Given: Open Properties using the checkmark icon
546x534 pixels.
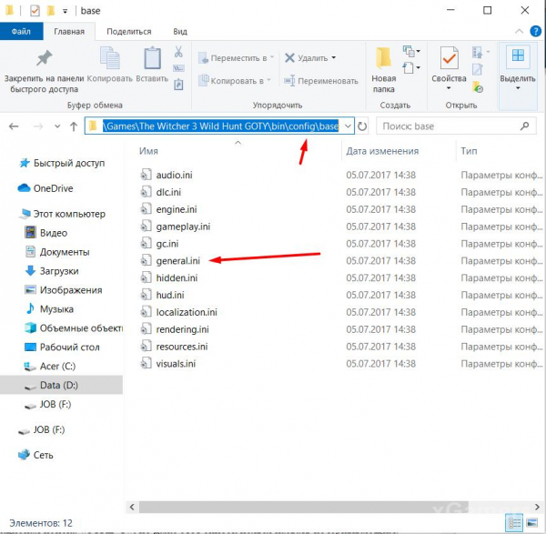Looking at the screenshot, I should pos(448,58).
